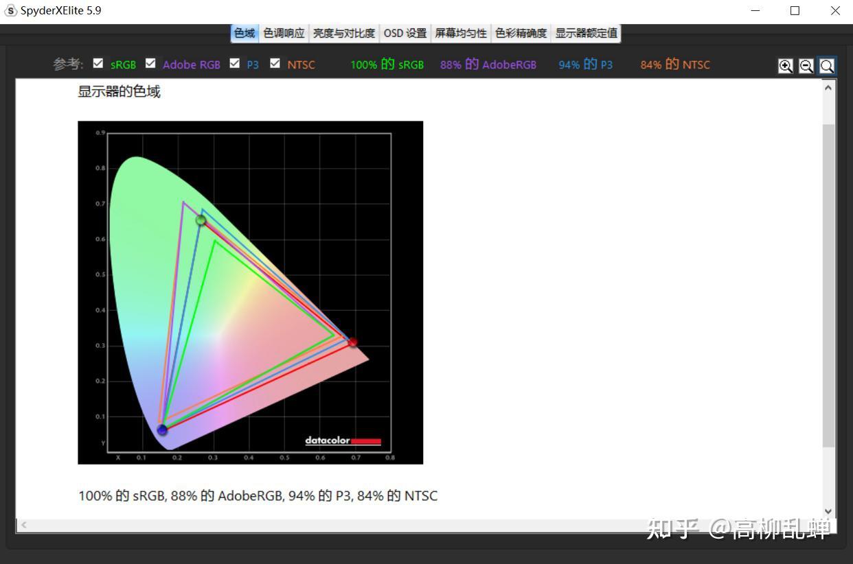Click the 显示器的色域 heading
The height and width of the screenshot is (564, 853).
point(120,91)
